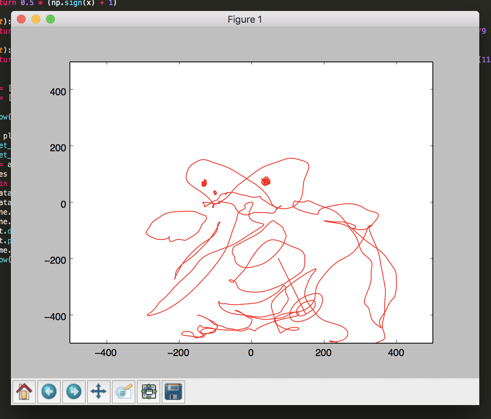Image resolution: width=491 pixels, height=419 pixels.
Task: Click the y-axis label 200
Action: (x=58, y=148)
